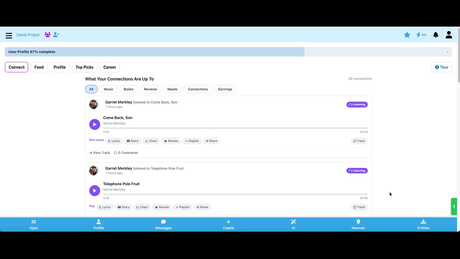Viewport: 460px width, 259px height.
Task: Review Come Back, Son
Action: 171,141
